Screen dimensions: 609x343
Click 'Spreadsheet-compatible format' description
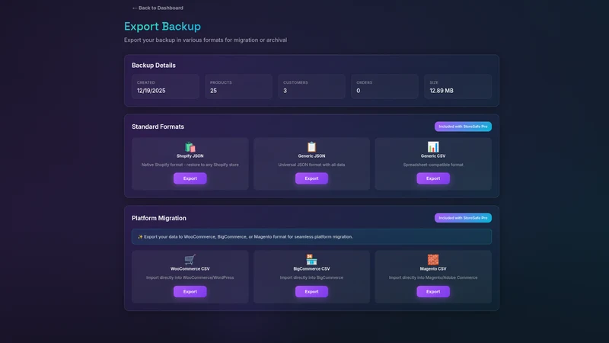point(433,165)
